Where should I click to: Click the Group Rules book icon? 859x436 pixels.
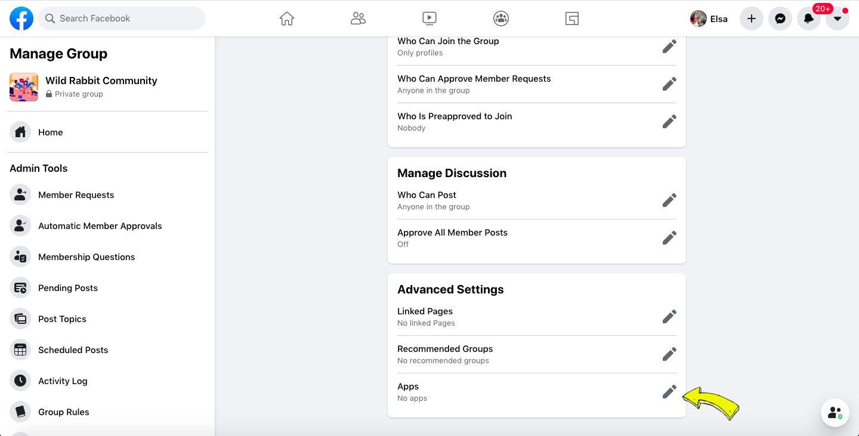click(20, 412)
